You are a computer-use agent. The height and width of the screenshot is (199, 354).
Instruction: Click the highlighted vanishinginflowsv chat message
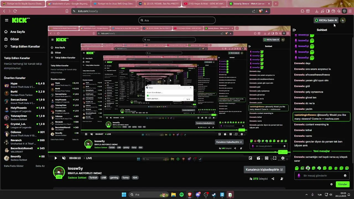(321, 117)
